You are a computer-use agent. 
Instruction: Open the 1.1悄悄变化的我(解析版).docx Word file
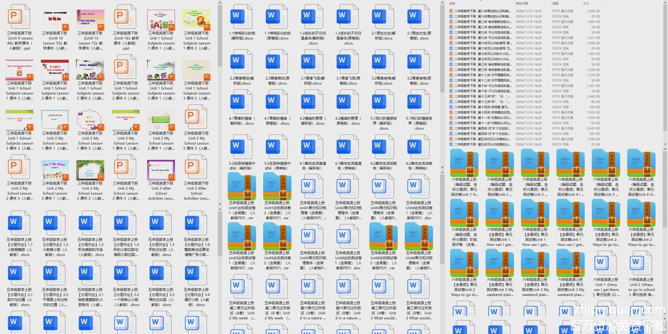tap(242, 17)
